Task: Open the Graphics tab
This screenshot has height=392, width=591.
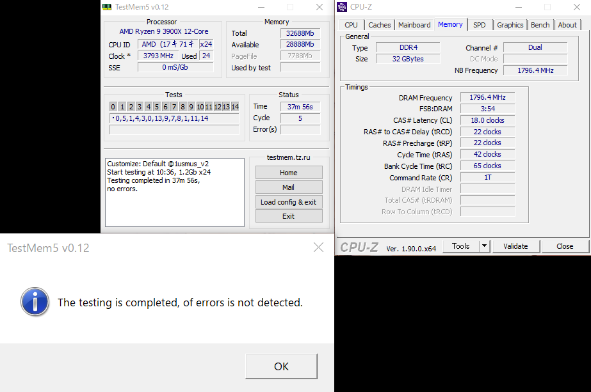Action: [x=510, y=25]
